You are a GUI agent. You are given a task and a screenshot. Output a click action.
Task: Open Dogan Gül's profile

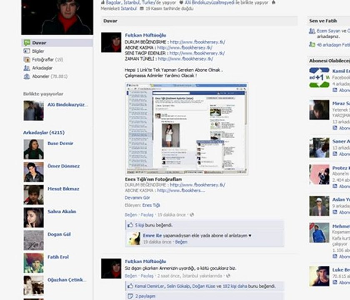coord(59,234)
